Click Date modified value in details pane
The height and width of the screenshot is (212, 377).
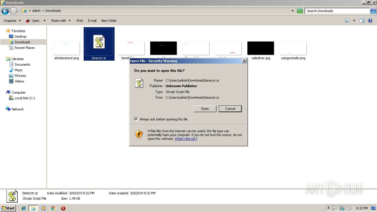[82, 193]
